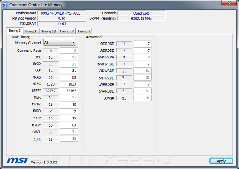Go to the Timing V tab
Viewport: 239px width, 169px height.
[x=84, y=31]
